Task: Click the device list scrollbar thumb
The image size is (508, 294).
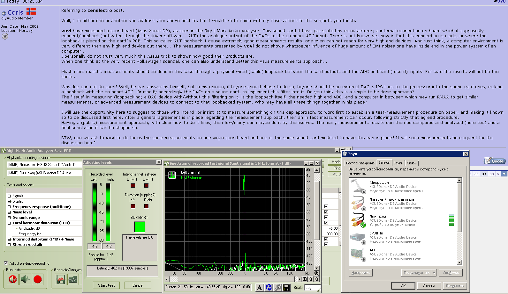Action: click(x=459, y=207)
